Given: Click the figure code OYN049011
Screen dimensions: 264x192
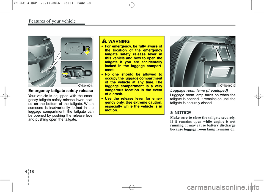Looking at the screenshot, I should [x=86, y=86].
